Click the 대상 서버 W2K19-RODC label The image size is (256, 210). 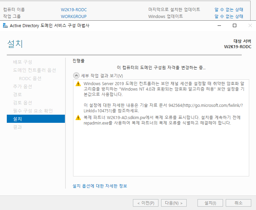[238, 44]
